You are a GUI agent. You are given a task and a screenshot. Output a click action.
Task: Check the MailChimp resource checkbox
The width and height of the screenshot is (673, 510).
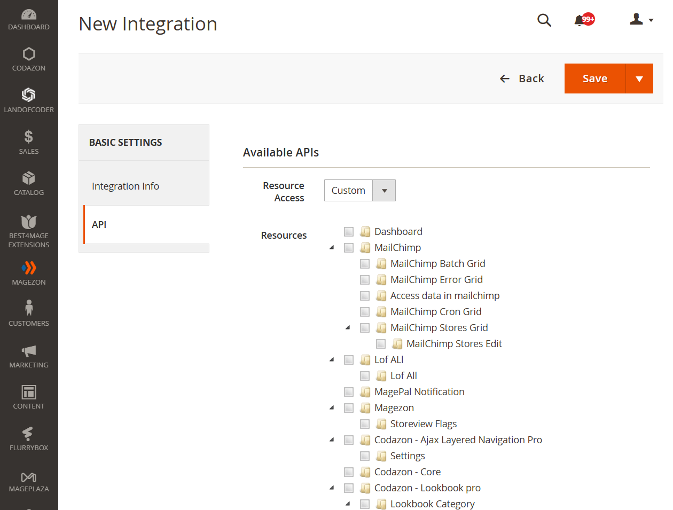click(x=349, y=248)
